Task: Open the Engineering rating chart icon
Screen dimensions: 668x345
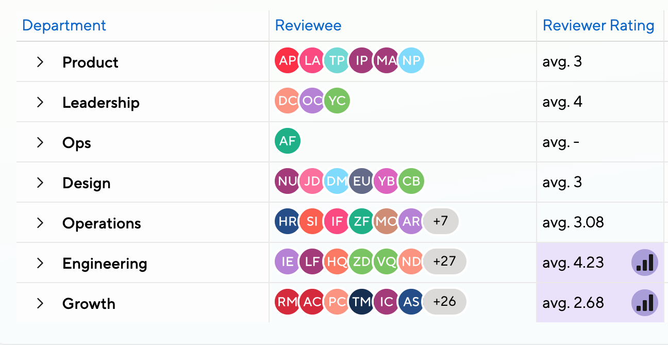Action: pyautogui.click(x=645, y=262)
